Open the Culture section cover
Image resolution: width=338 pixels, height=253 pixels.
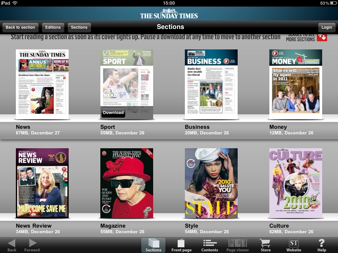coord(296,183)
